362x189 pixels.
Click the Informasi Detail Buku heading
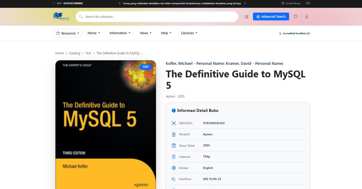198,110
